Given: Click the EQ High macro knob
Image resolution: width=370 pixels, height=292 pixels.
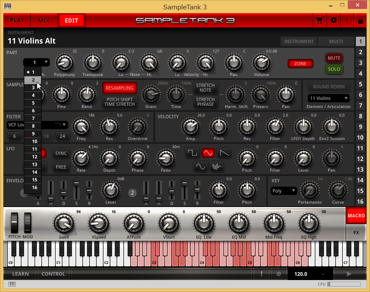Looking at the screenshot, I should click(308, 223).
